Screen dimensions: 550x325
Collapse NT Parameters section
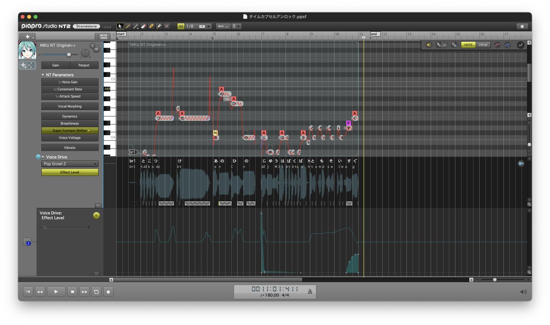43,75
